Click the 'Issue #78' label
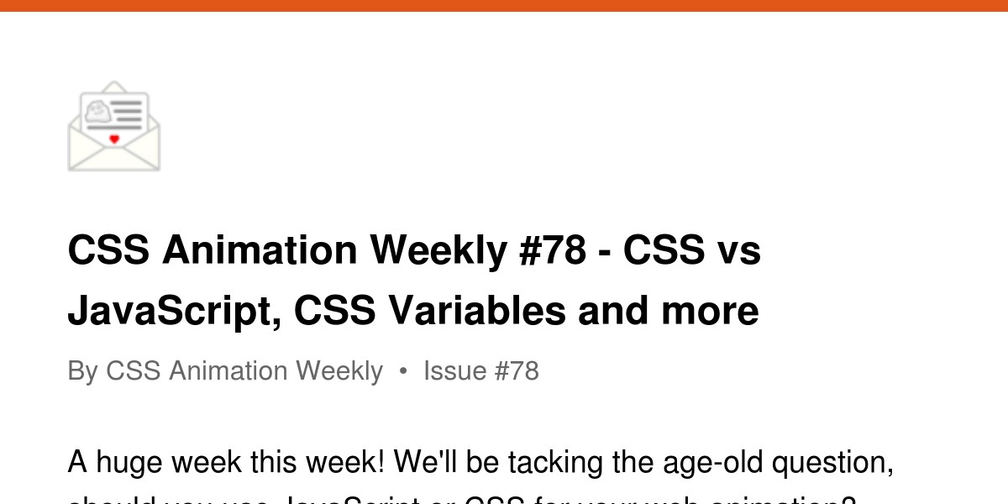Viewport: 1008px width, 504px height. click(x=480, y=370)
